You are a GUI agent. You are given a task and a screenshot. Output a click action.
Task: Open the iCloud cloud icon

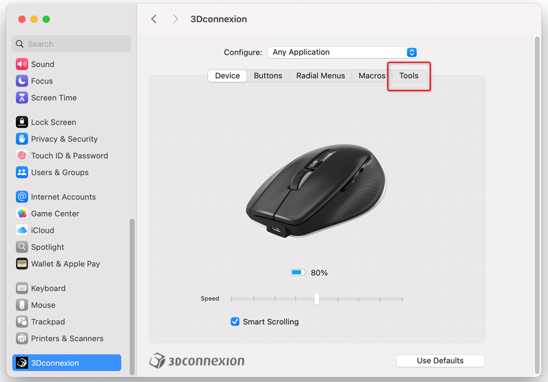(x=22, y=230)
